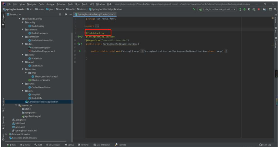Select IBladeUserService interface
278x147 pixels.
tap(39, 80)
